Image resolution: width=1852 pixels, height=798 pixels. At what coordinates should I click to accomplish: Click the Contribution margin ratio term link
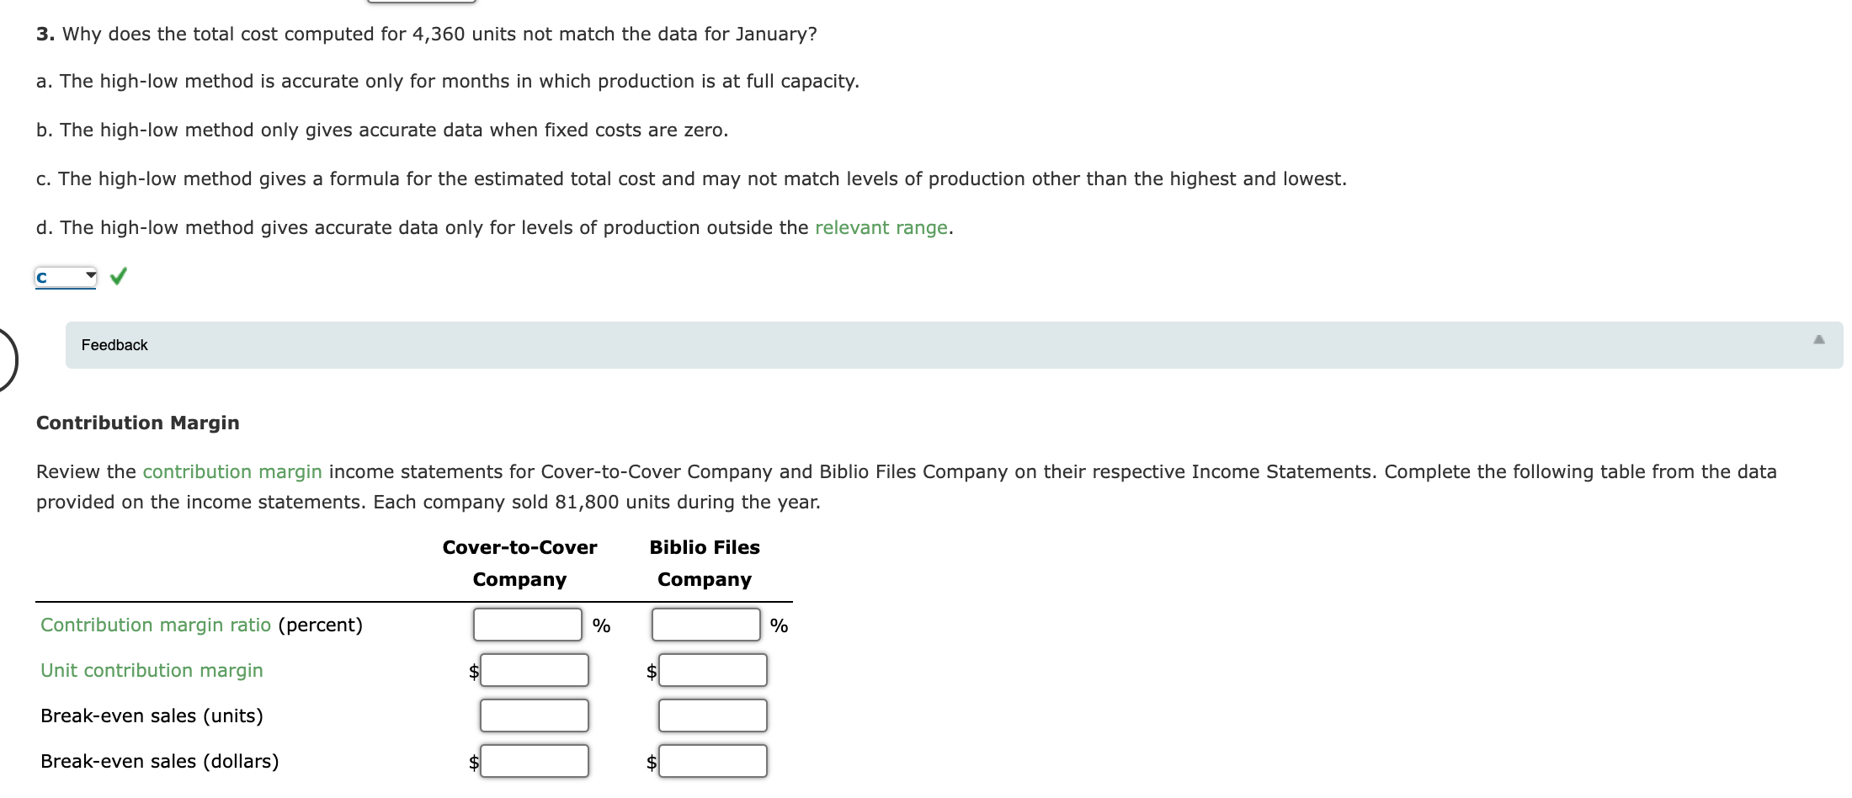[156, 625]
